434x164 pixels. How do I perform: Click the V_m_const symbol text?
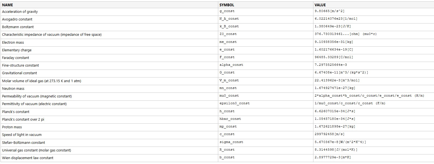tap(229, 80)
